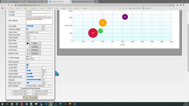
Task: Open the 'games' bookmark folder
Action: [x=63, y=8]
